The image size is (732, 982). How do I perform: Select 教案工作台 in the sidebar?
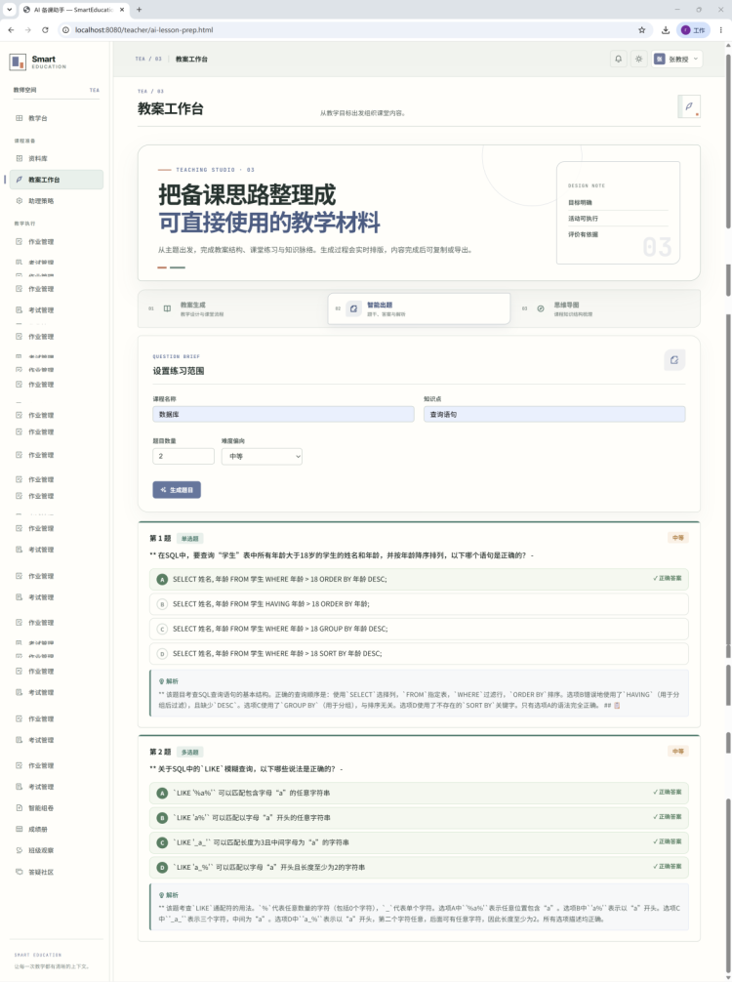tap(57, 180)
